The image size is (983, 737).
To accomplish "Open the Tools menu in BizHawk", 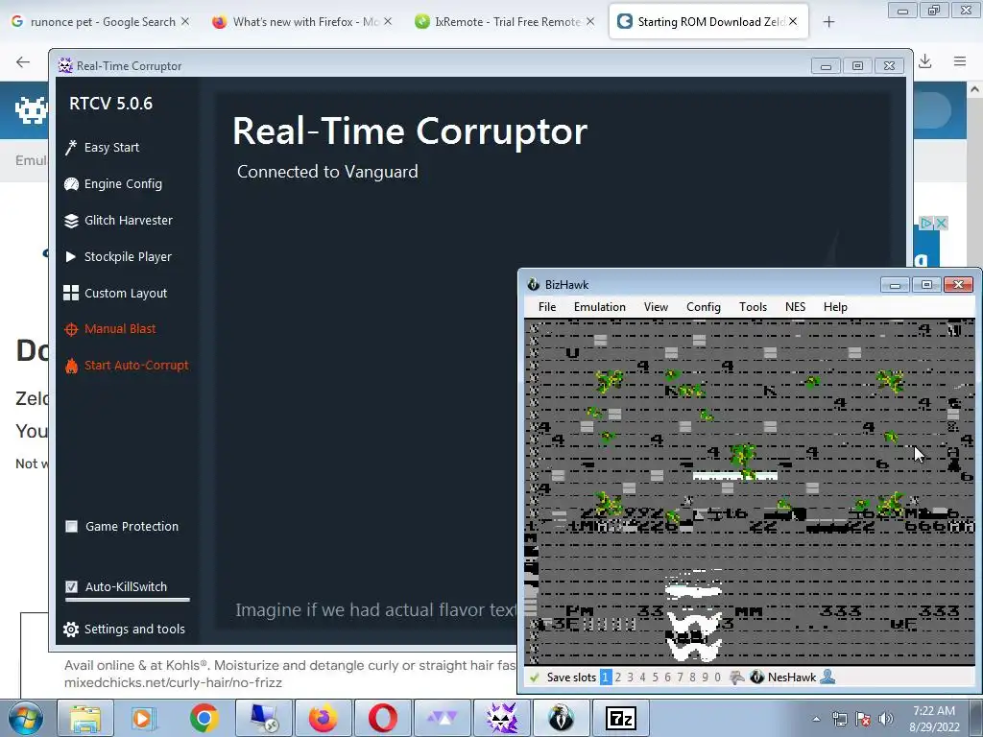I will click(753, 306).
